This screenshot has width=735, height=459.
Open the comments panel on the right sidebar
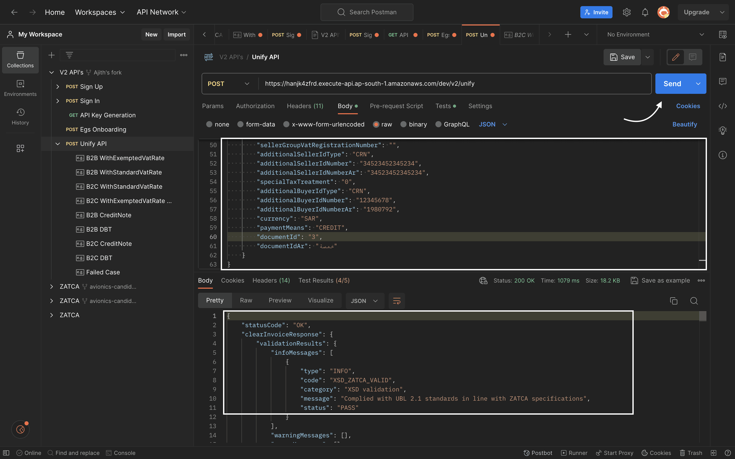click(x=723, y=81)
